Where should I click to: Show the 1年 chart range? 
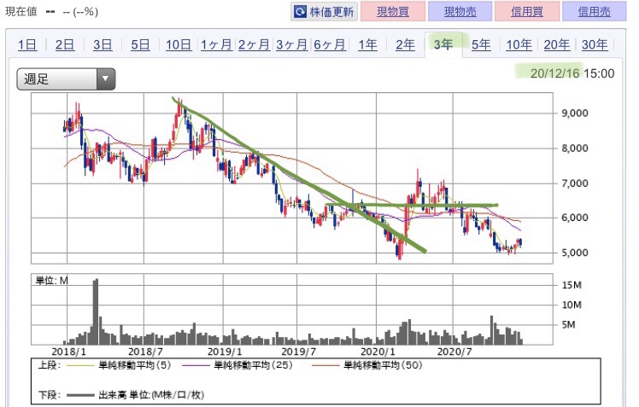[x=367, y=44]
